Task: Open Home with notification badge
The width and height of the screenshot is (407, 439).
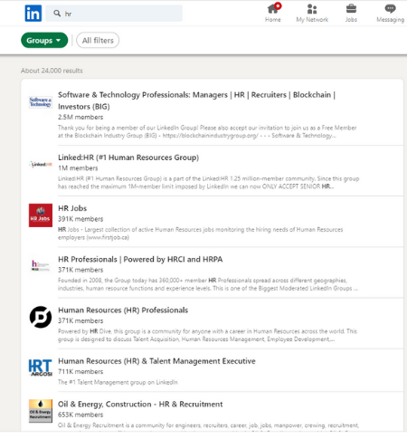Action: pyautogui.click(x=273, y=13)
